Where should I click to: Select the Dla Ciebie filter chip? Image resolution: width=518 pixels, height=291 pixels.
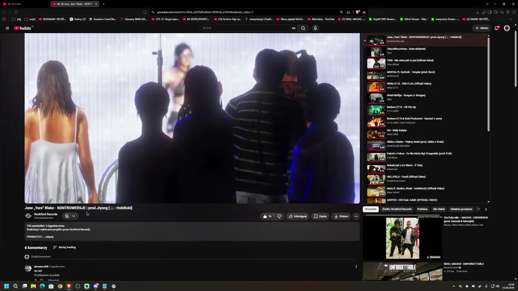[439, 209]
